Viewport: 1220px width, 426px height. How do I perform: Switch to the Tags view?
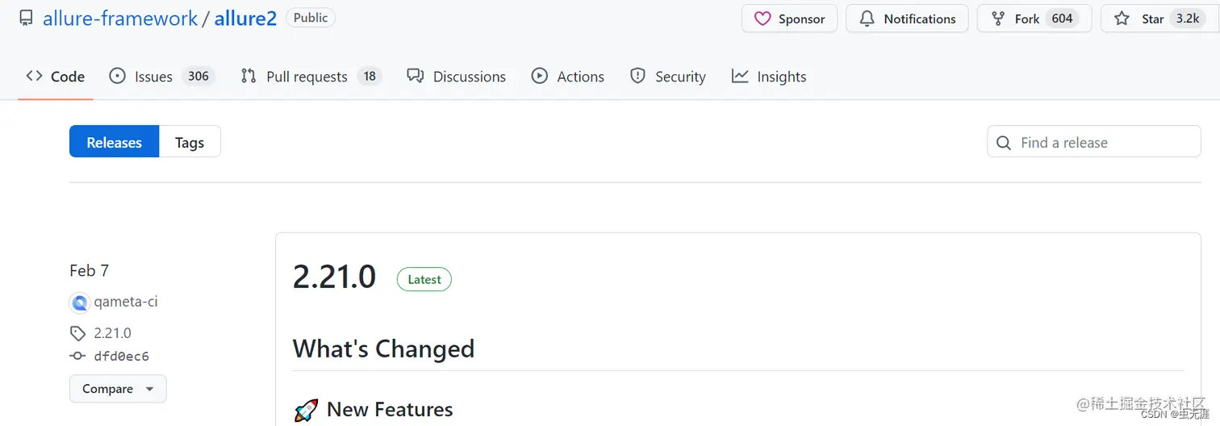190,142
